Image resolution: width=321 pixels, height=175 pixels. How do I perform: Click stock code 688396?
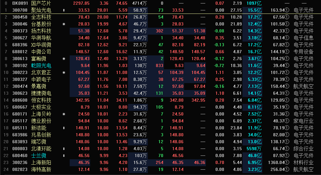(20, 45)
